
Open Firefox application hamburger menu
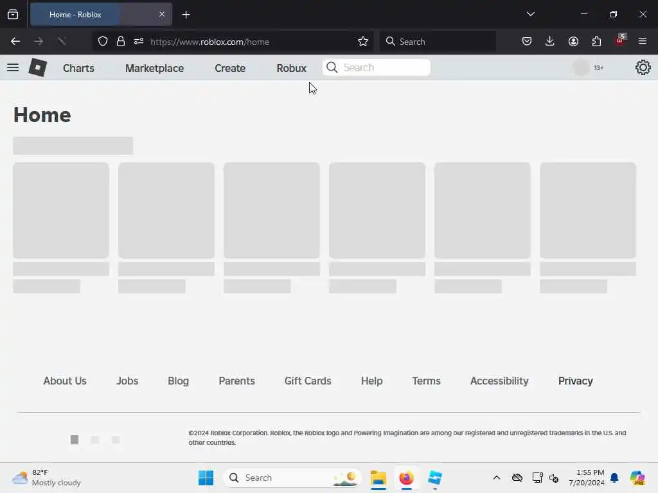click(x=643, y=41)
